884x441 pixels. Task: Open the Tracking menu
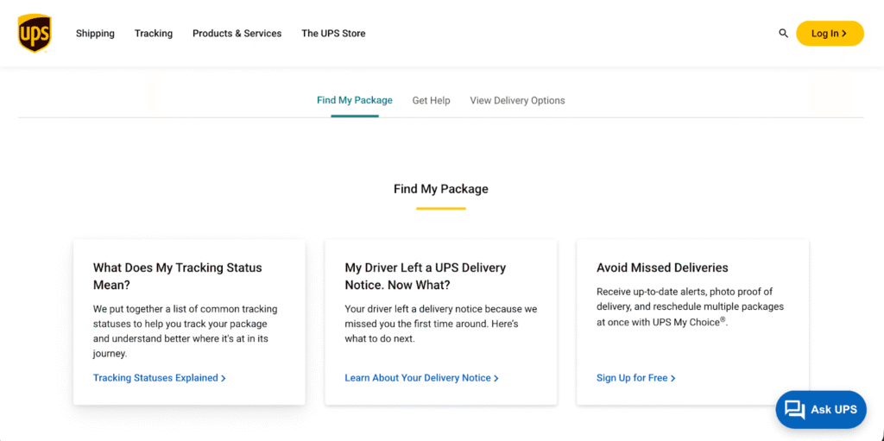[154, 34]
